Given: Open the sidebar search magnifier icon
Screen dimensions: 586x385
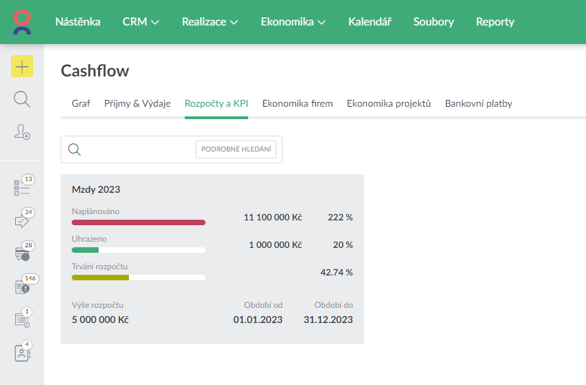Looking at the screenshot, I should tap(22, 99).
